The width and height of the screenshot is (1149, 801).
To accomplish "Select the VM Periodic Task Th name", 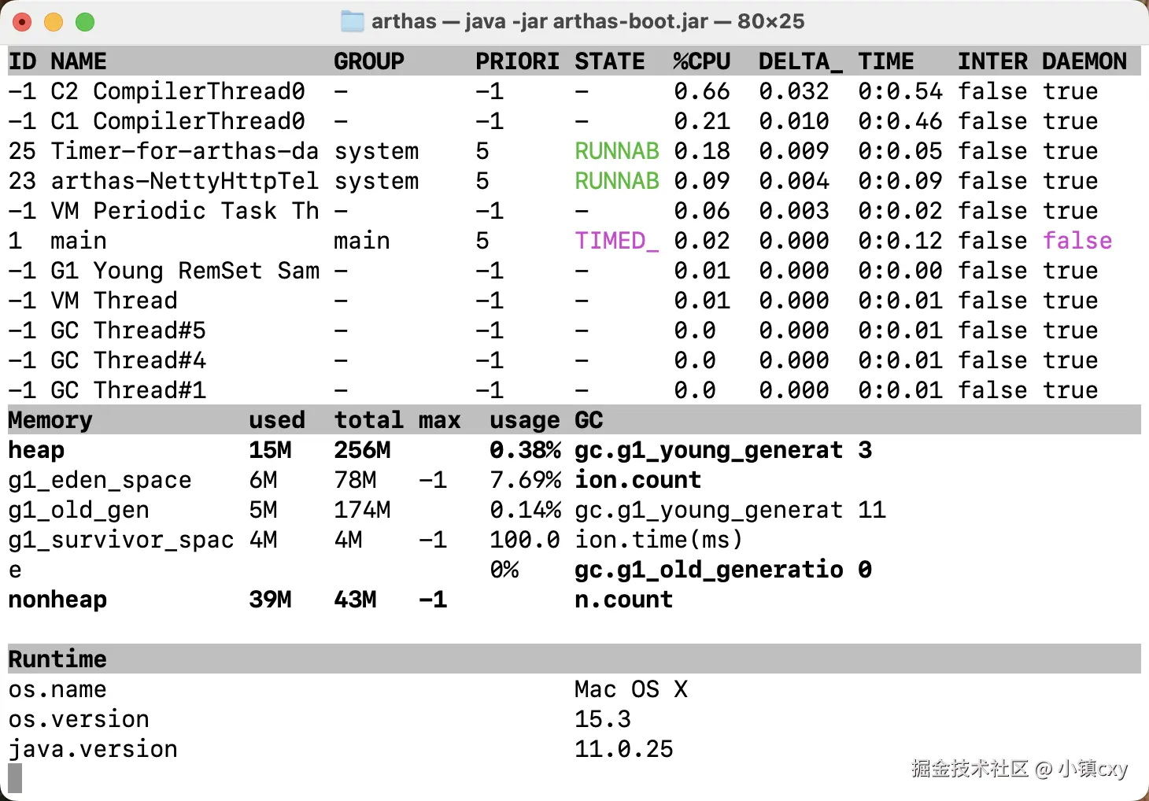I will (x=185, y=211).
